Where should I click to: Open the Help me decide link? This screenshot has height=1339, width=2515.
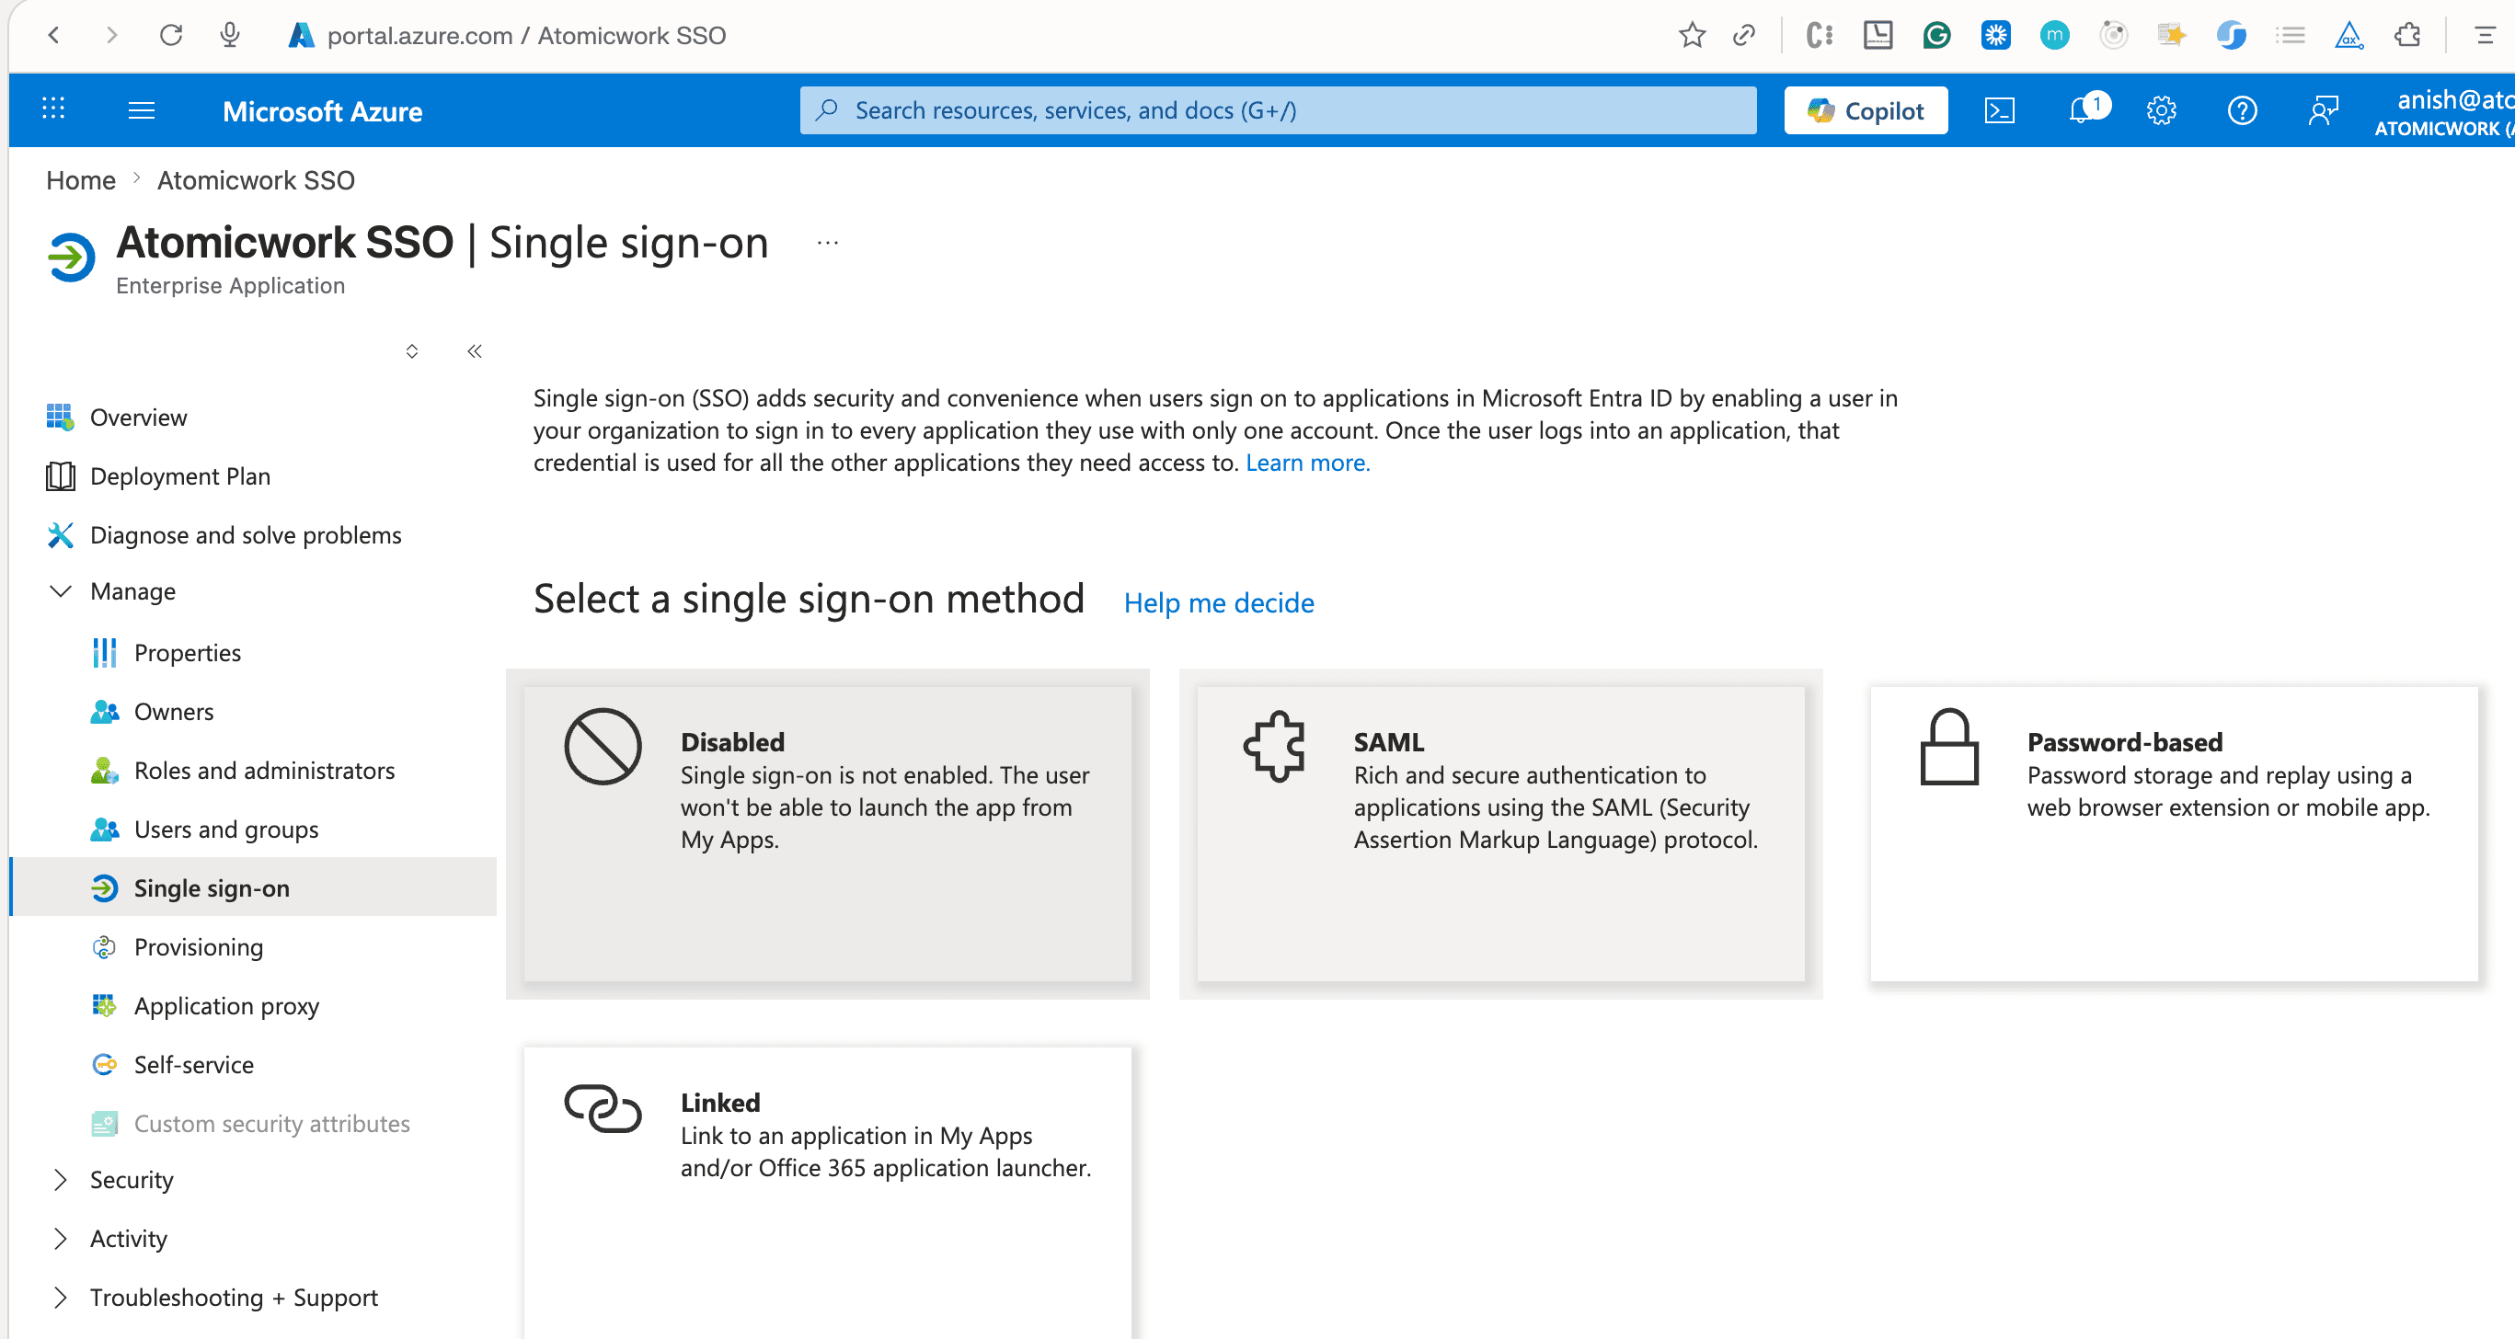(1219, 603)
